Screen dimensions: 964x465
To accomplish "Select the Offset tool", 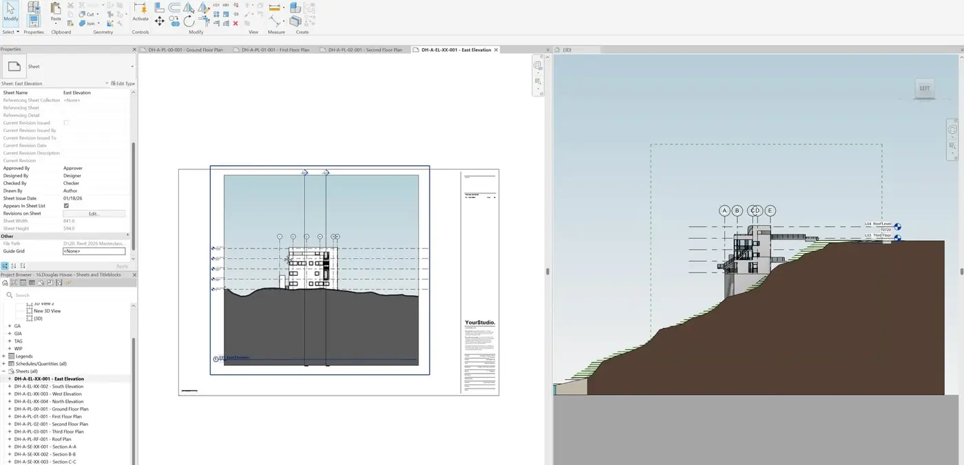I will (175, 8).
